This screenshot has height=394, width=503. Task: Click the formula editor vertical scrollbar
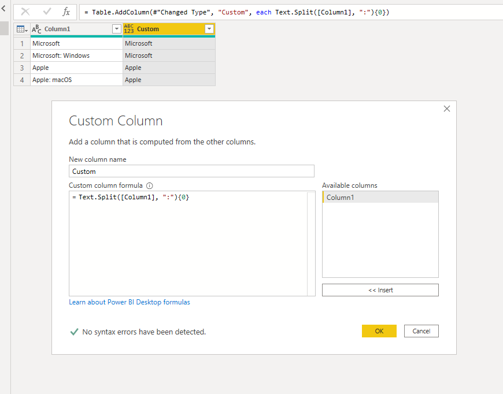click(311, 243)
